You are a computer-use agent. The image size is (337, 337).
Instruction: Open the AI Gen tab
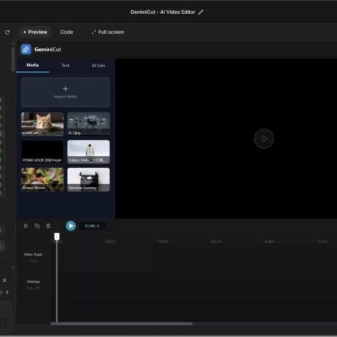click(98, 65)
